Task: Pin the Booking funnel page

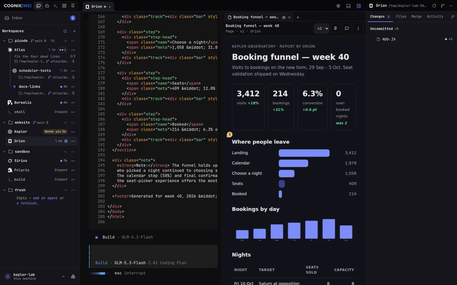Action: click(x=335, y=28)
